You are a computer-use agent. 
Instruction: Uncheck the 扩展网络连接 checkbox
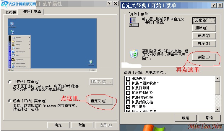click(x=128, y=97)
